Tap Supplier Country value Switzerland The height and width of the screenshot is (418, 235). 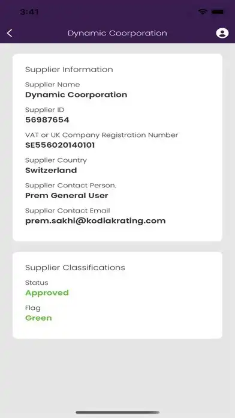pyautogui.click(x=51, y=171)
